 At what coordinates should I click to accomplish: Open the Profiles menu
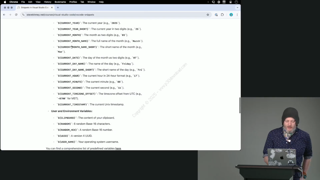[x=73, y=2]
